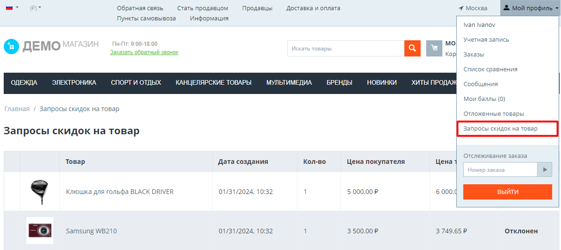Click the Кол-во column header
561x250 pixels.
pos(315,162)
